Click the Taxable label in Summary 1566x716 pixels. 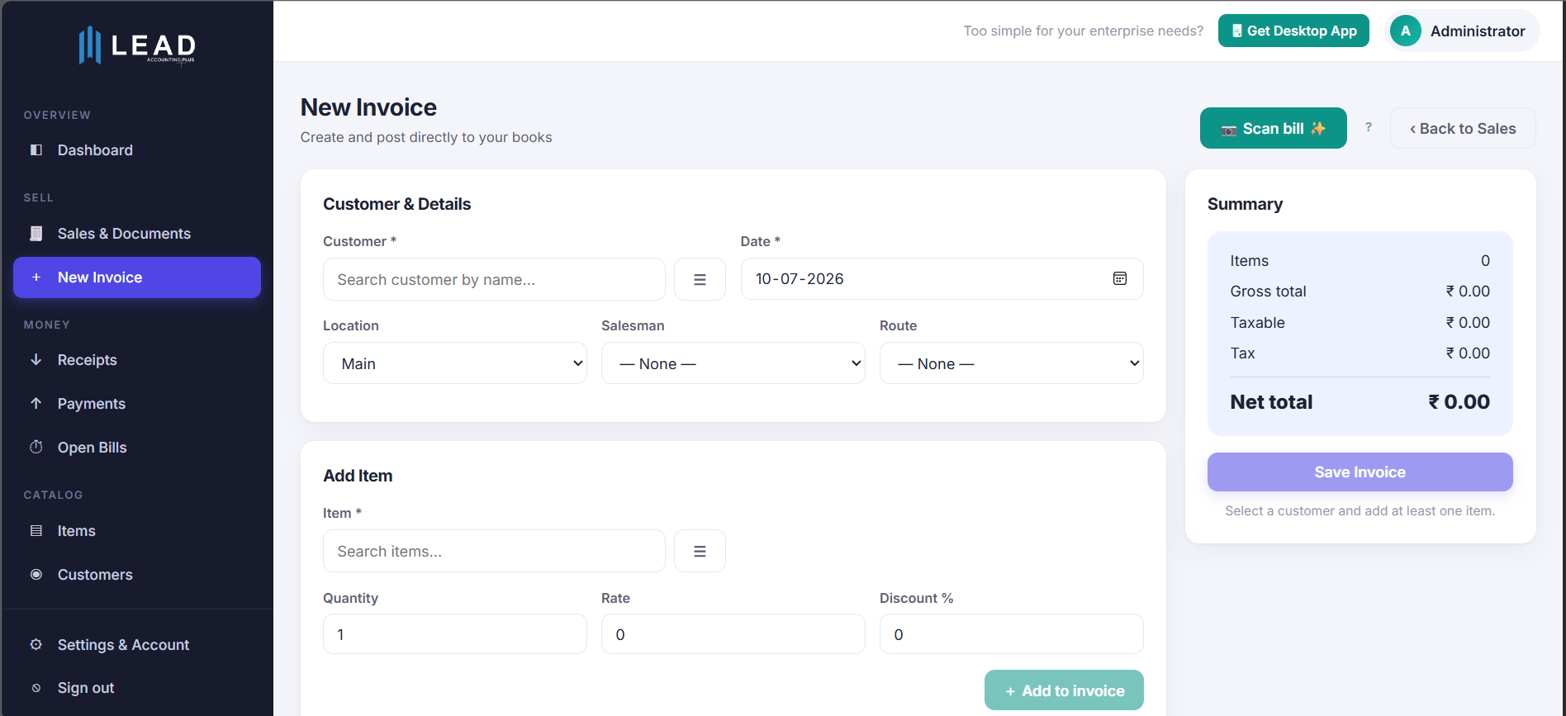(x=1257, y=323)
